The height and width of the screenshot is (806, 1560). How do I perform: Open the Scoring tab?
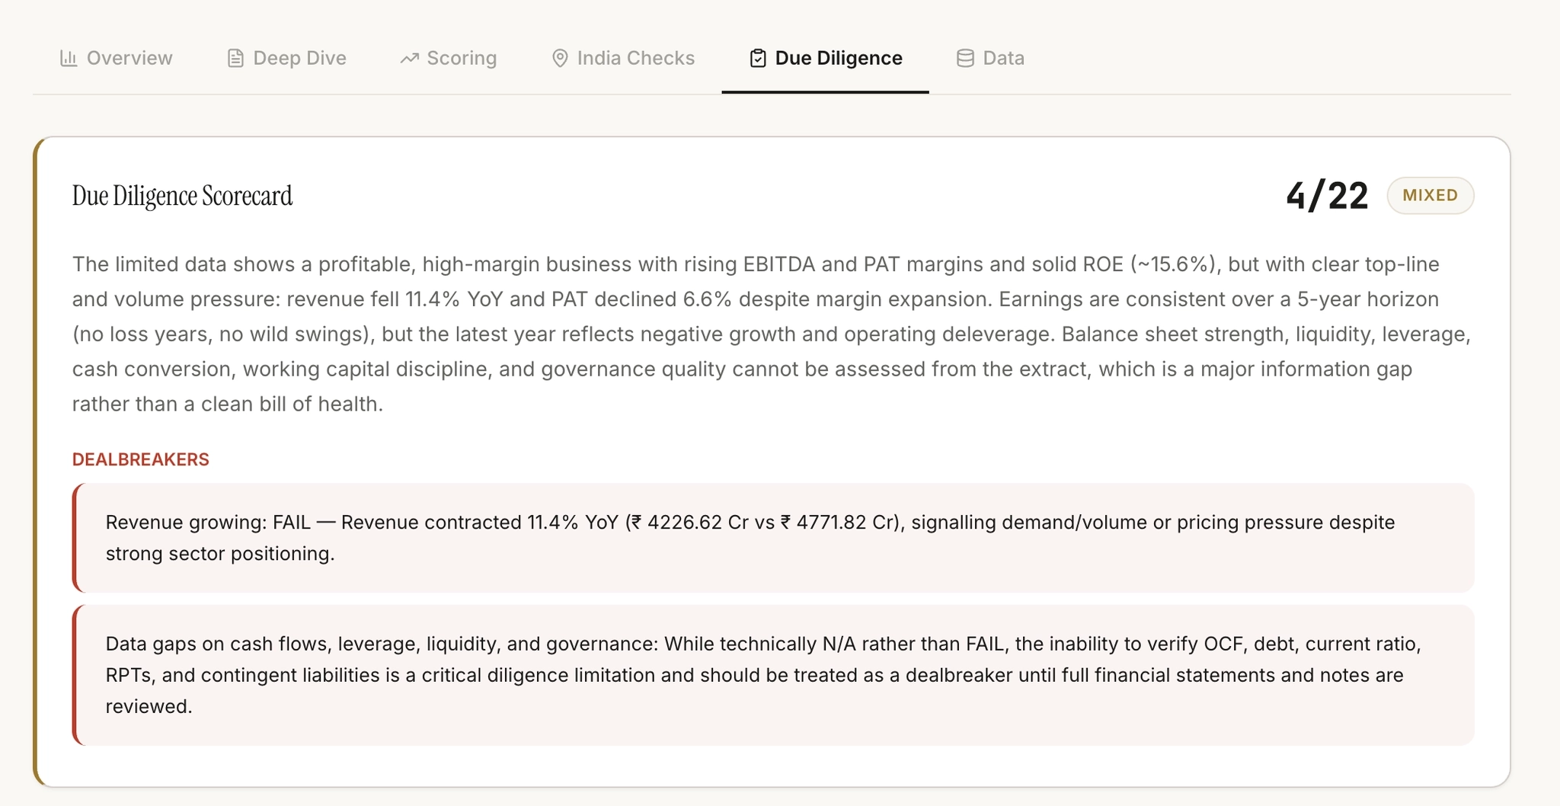tap(448, 58)
